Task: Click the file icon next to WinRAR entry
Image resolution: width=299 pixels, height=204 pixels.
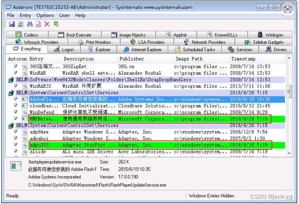Action: 25,73
